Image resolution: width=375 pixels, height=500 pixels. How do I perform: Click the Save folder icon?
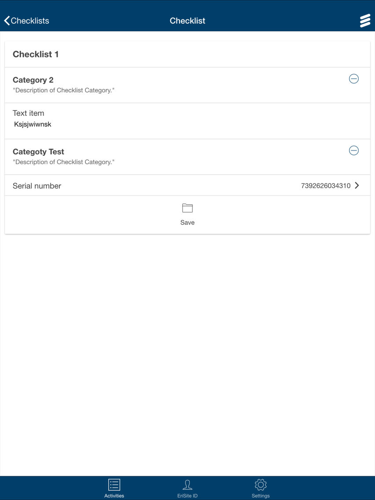[x=187, y=208]
